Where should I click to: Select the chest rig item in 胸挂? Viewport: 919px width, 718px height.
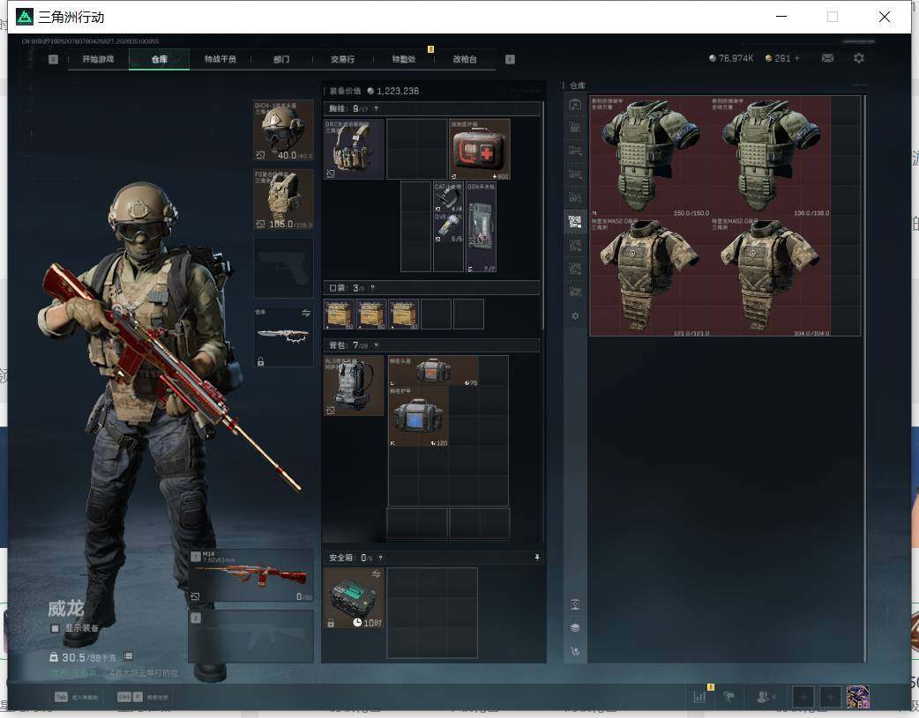tap(354, 150)
